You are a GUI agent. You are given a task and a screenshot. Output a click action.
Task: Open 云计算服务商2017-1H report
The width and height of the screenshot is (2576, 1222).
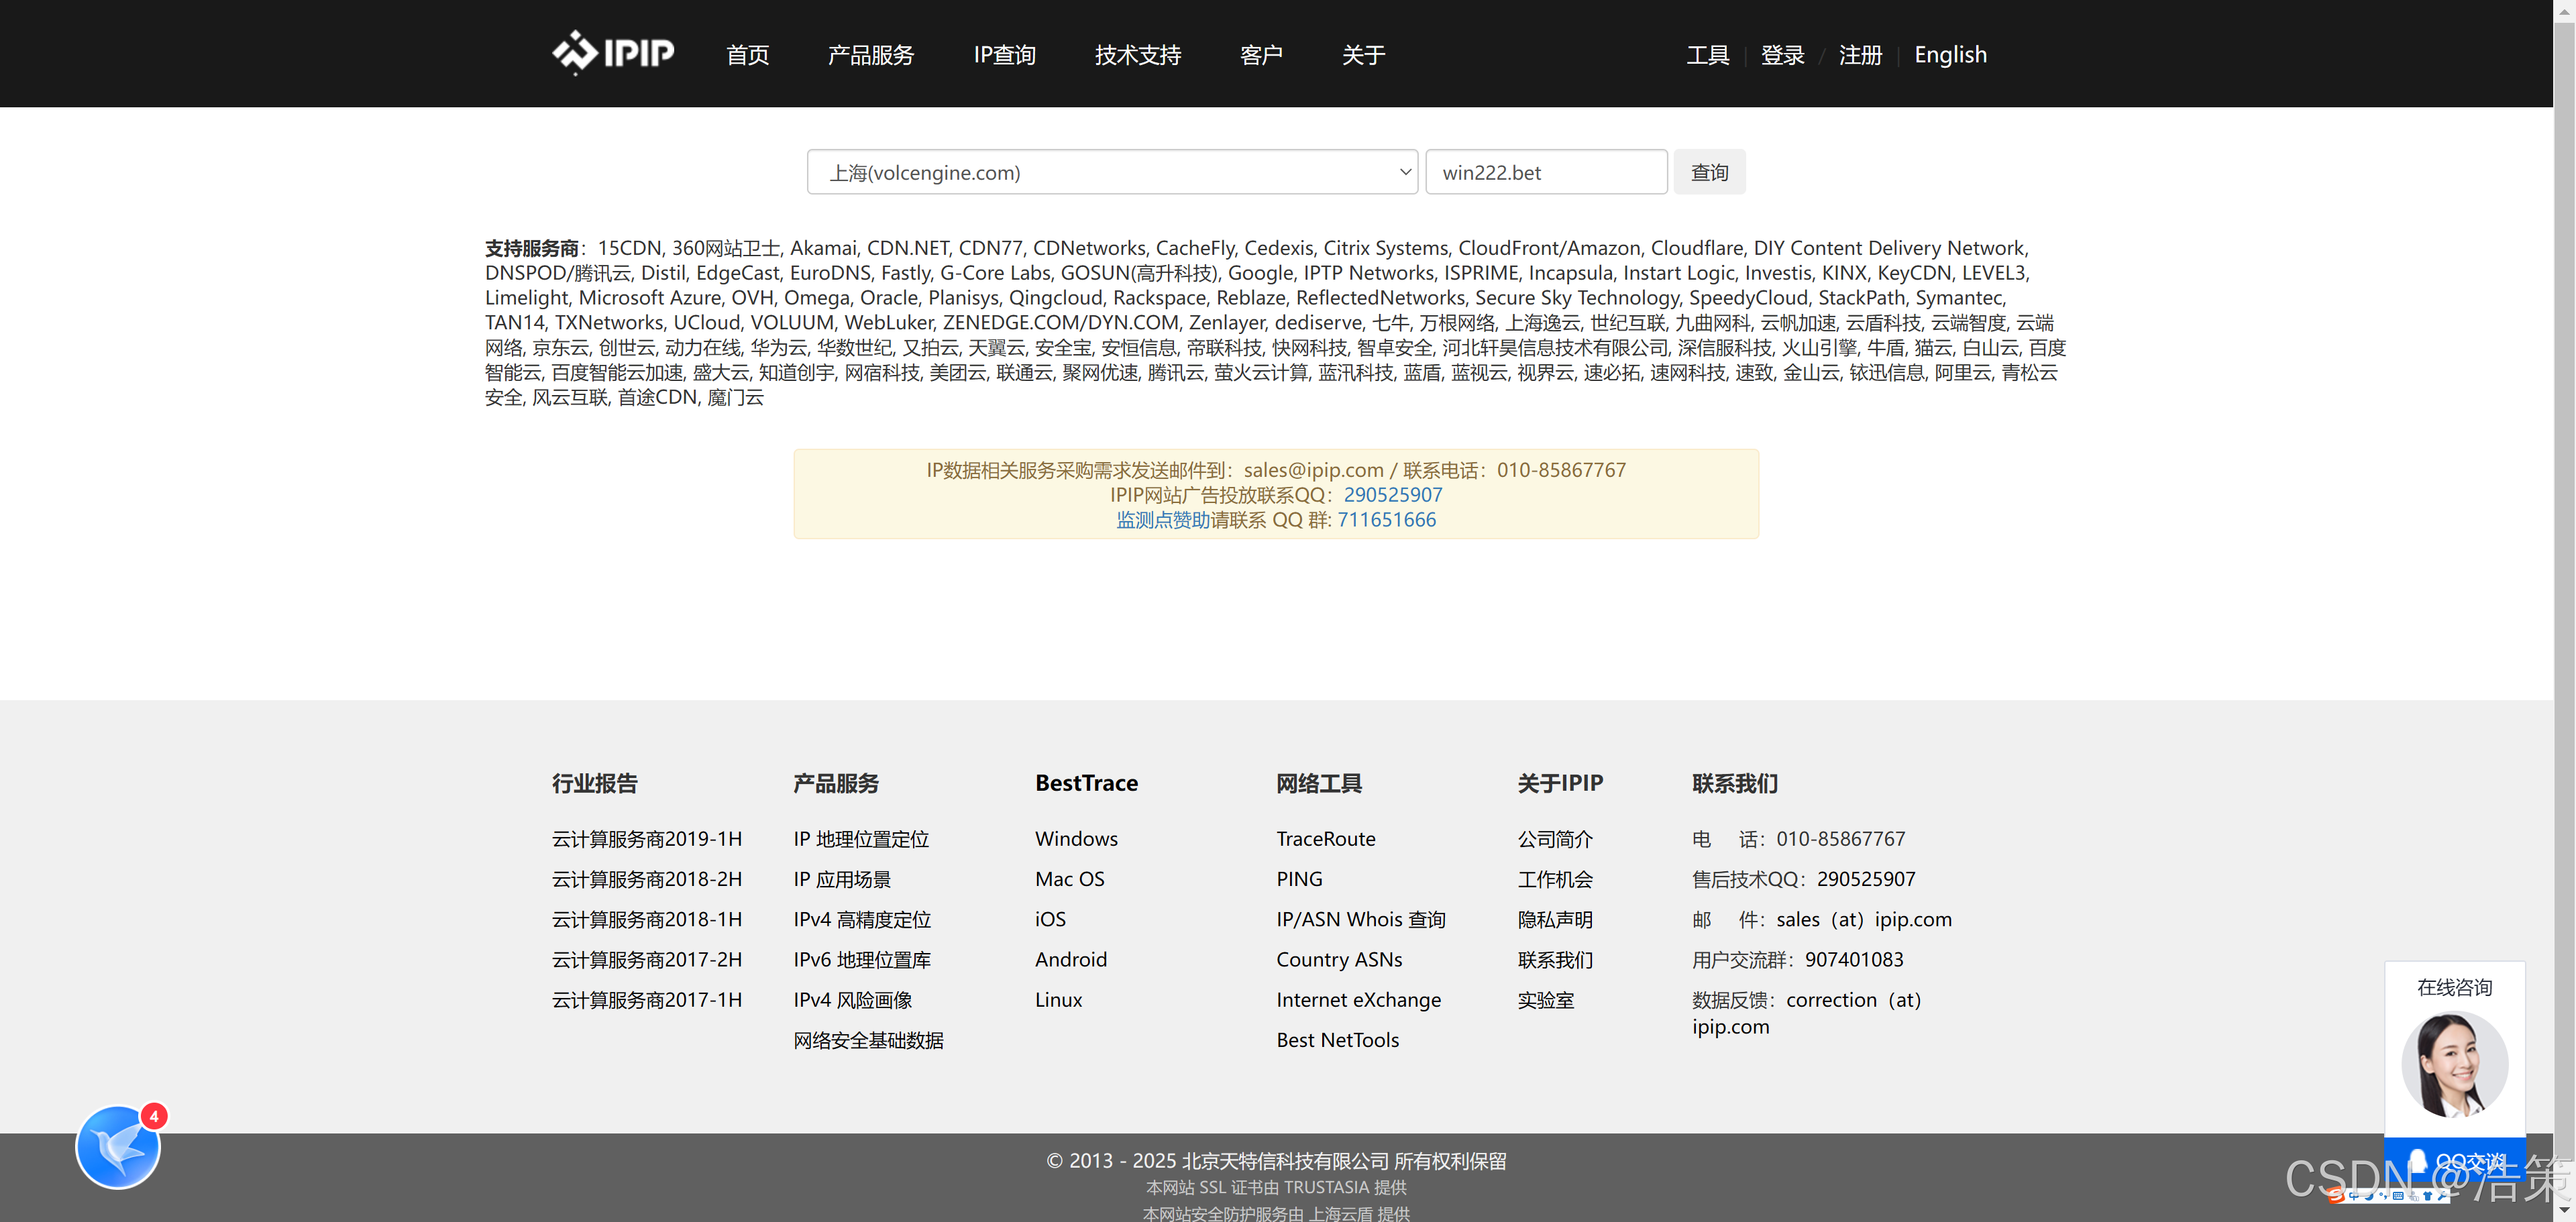coord(647,1000)
